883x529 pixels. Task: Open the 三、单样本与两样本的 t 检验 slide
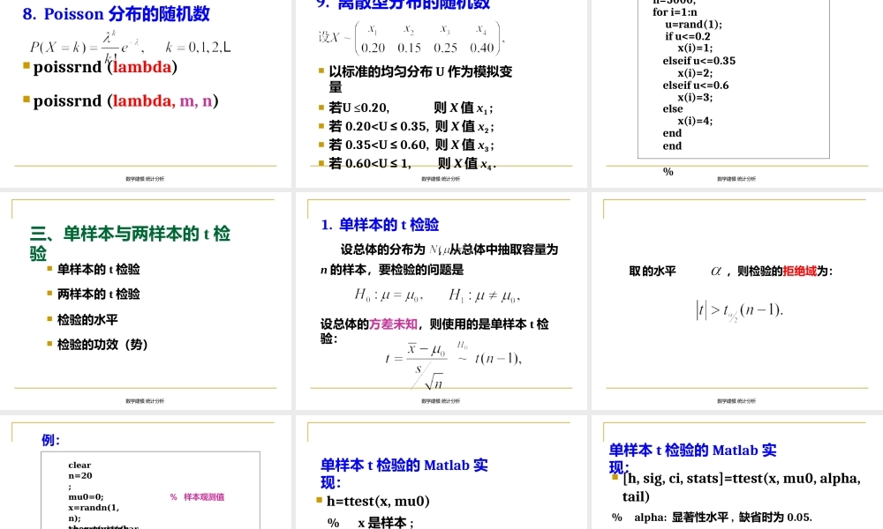pyautogui.click(x=146, y=301)
